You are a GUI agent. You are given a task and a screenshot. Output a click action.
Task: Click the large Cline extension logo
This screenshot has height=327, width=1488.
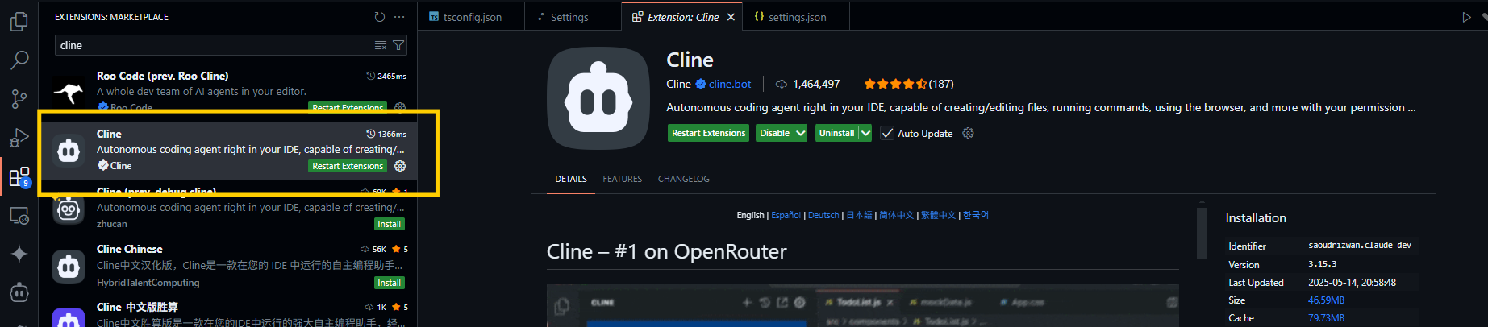(598, 99)
